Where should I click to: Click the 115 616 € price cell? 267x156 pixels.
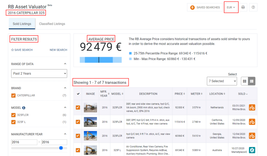[x=180, y=122]
